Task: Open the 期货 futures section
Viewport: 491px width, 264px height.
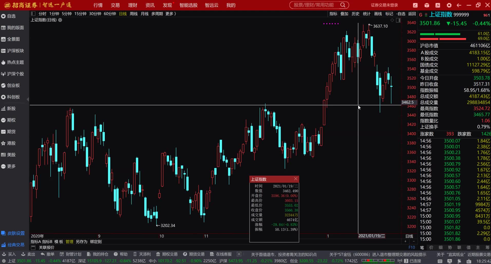Action: coord(8,132)
